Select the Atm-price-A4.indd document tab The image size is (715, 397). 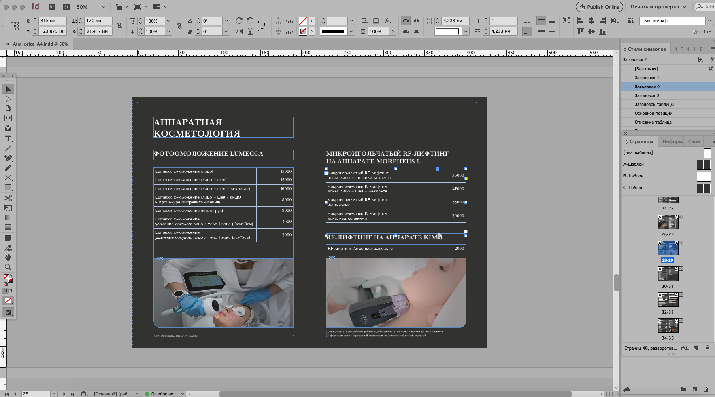pos(40,44)
